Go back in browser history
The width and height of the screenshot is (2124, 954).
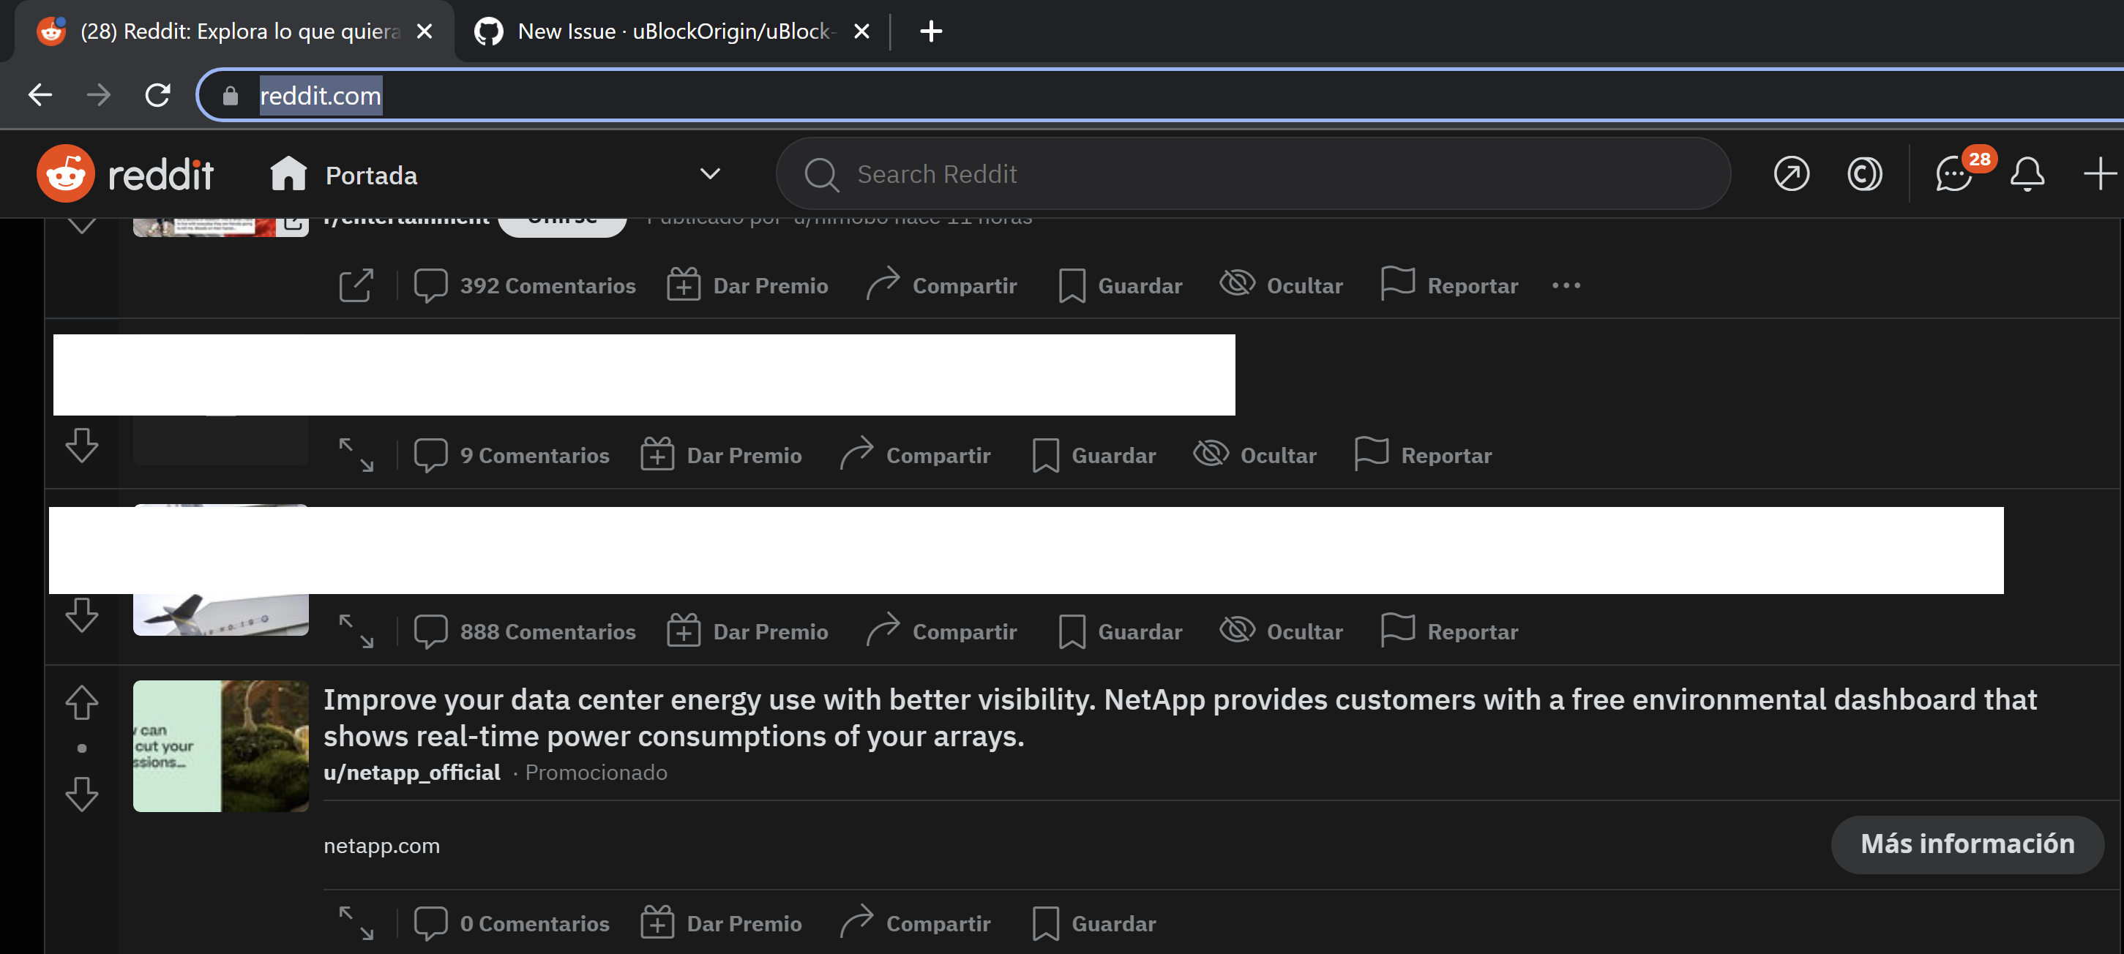tap(40, 96)
